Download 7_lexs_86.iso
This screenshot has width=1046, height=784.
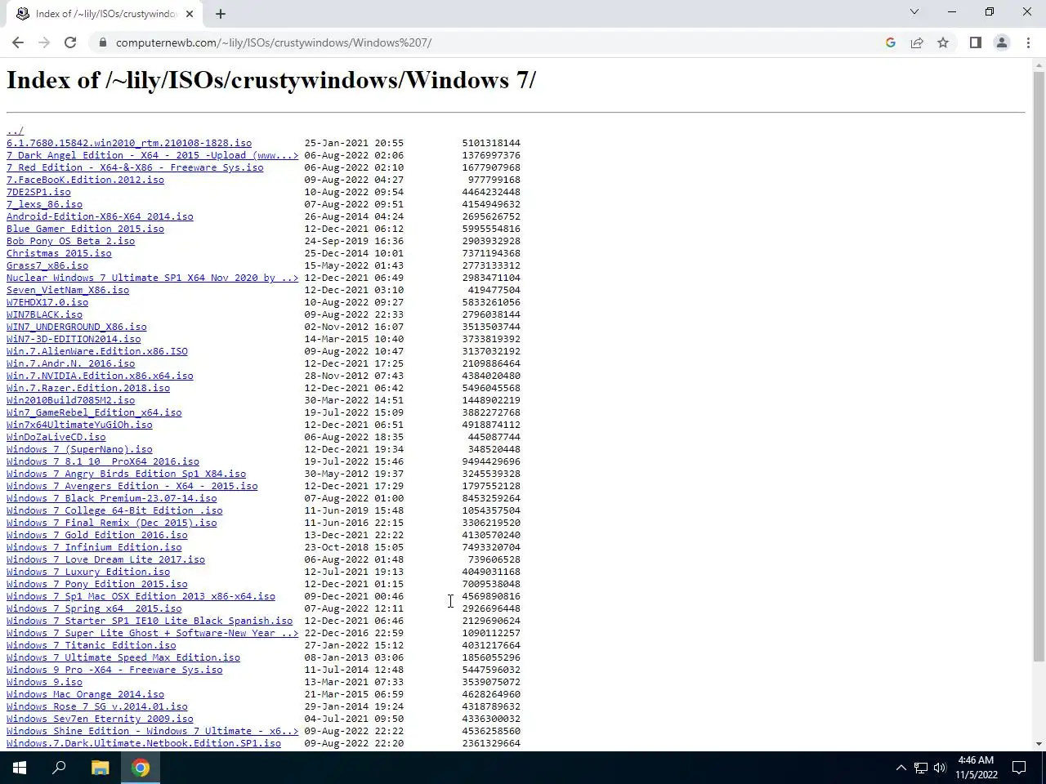[44, 204]
